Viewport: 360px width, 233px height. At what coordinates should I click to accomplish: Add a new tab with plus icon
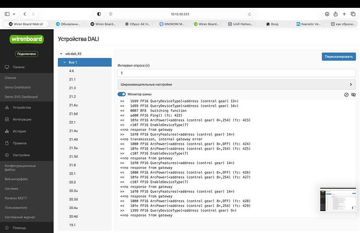[344, 14]
